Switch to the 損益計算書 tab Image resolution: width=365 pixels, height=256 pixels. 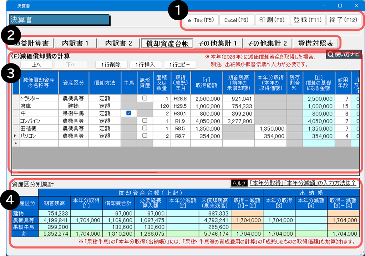[31, 43]
